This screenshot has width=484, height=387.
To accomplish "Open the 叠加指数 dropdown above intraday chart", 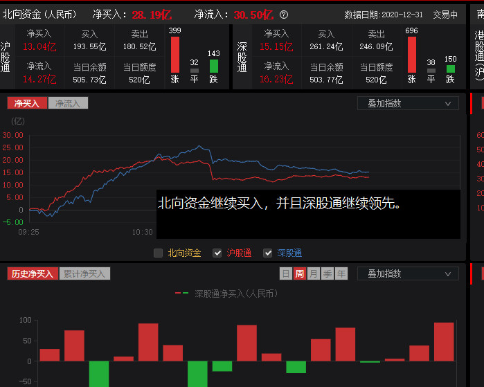I will click(x=408, y=103).
